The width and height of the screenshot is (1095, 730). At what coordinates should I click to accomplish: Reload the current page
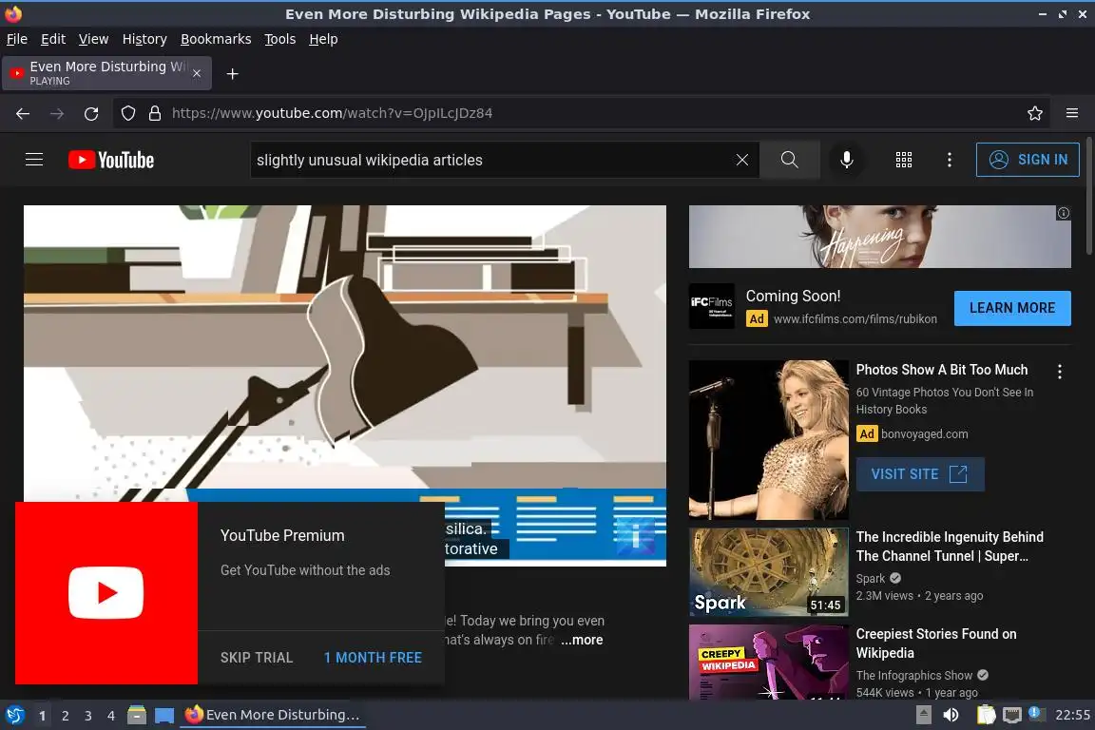[91, 113]
